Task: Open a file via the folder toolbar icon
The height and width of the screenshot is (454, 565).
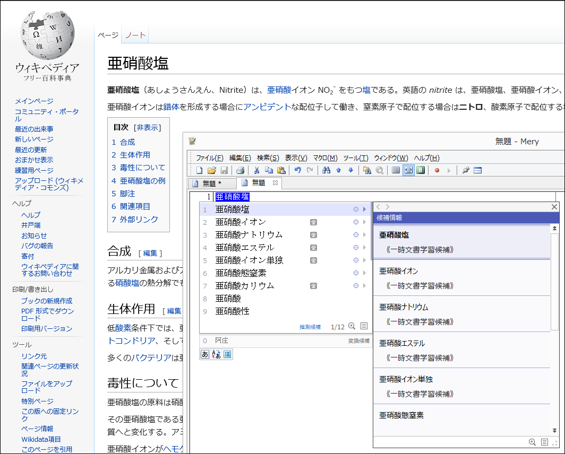Action: click(212, 170)
